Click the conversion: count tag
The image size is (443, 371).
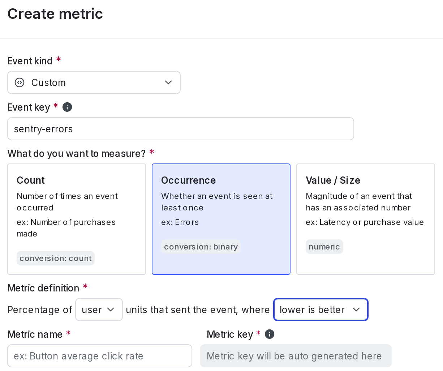click(x=56, y=258)
